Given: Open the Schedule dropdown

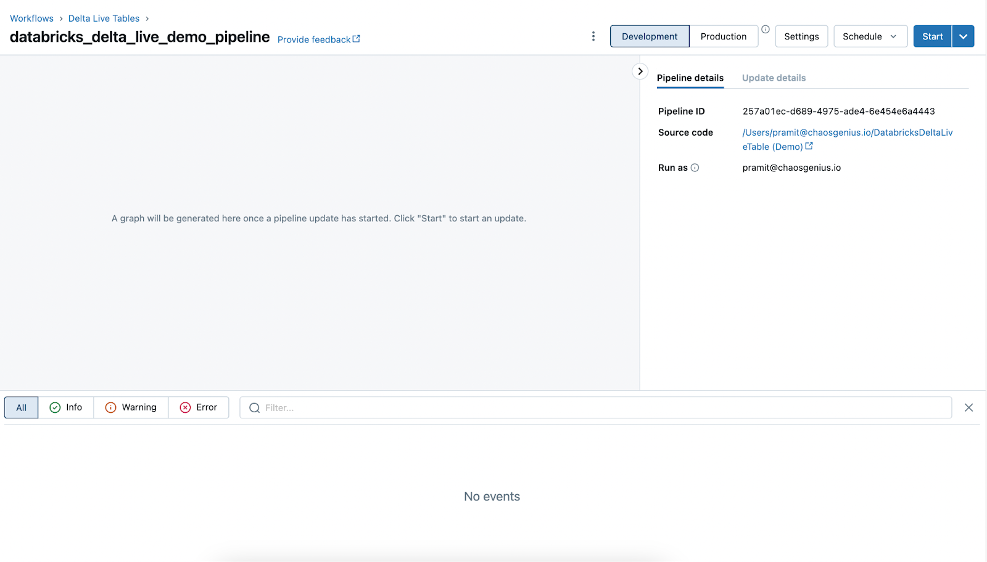Looking at the screenshot, I should (x=870, y=36).
